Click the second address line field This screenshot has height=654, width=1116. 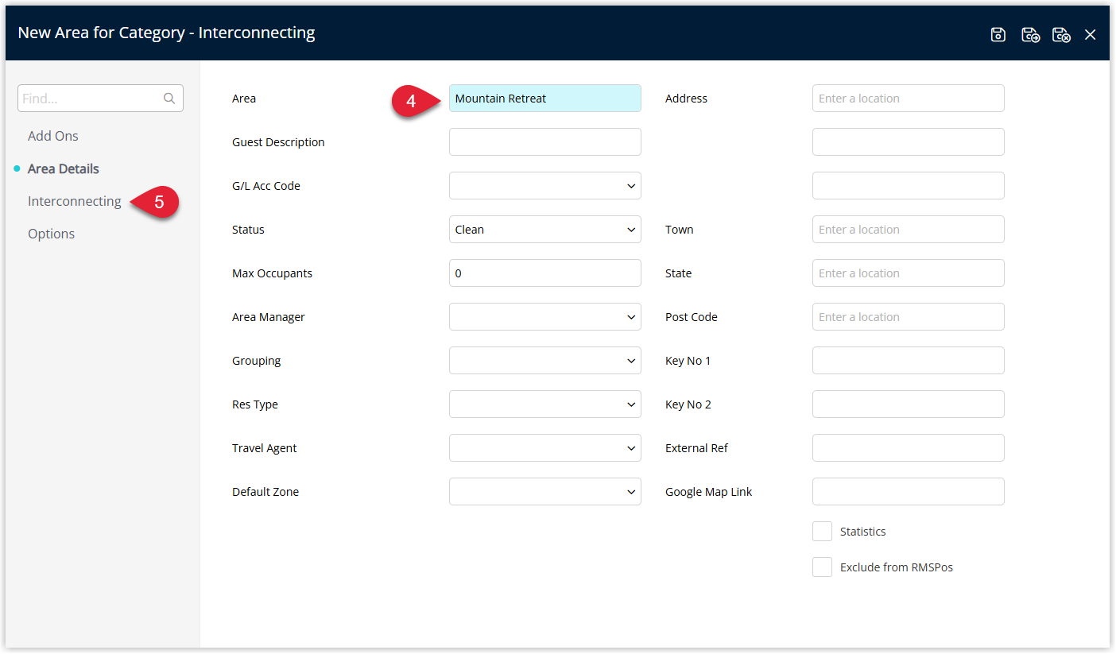pos(909,142)
